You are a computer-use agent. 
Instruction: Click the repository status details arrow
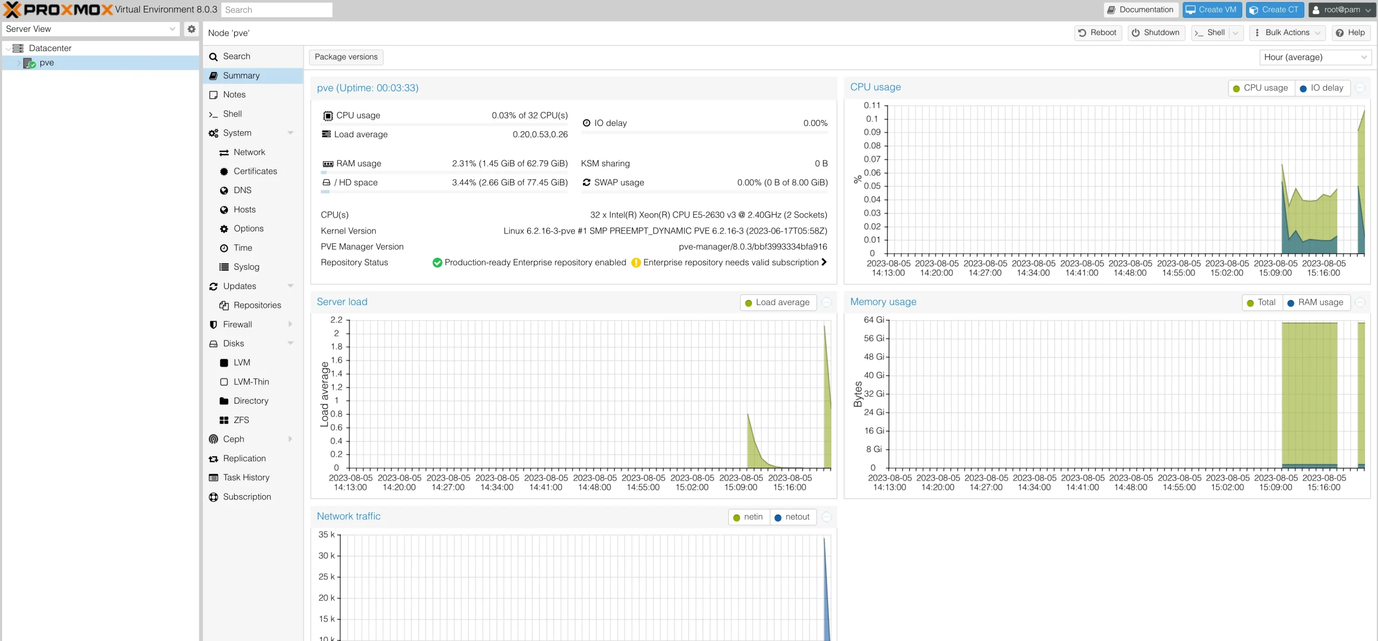pyautogui.click(x=824, y=262)
